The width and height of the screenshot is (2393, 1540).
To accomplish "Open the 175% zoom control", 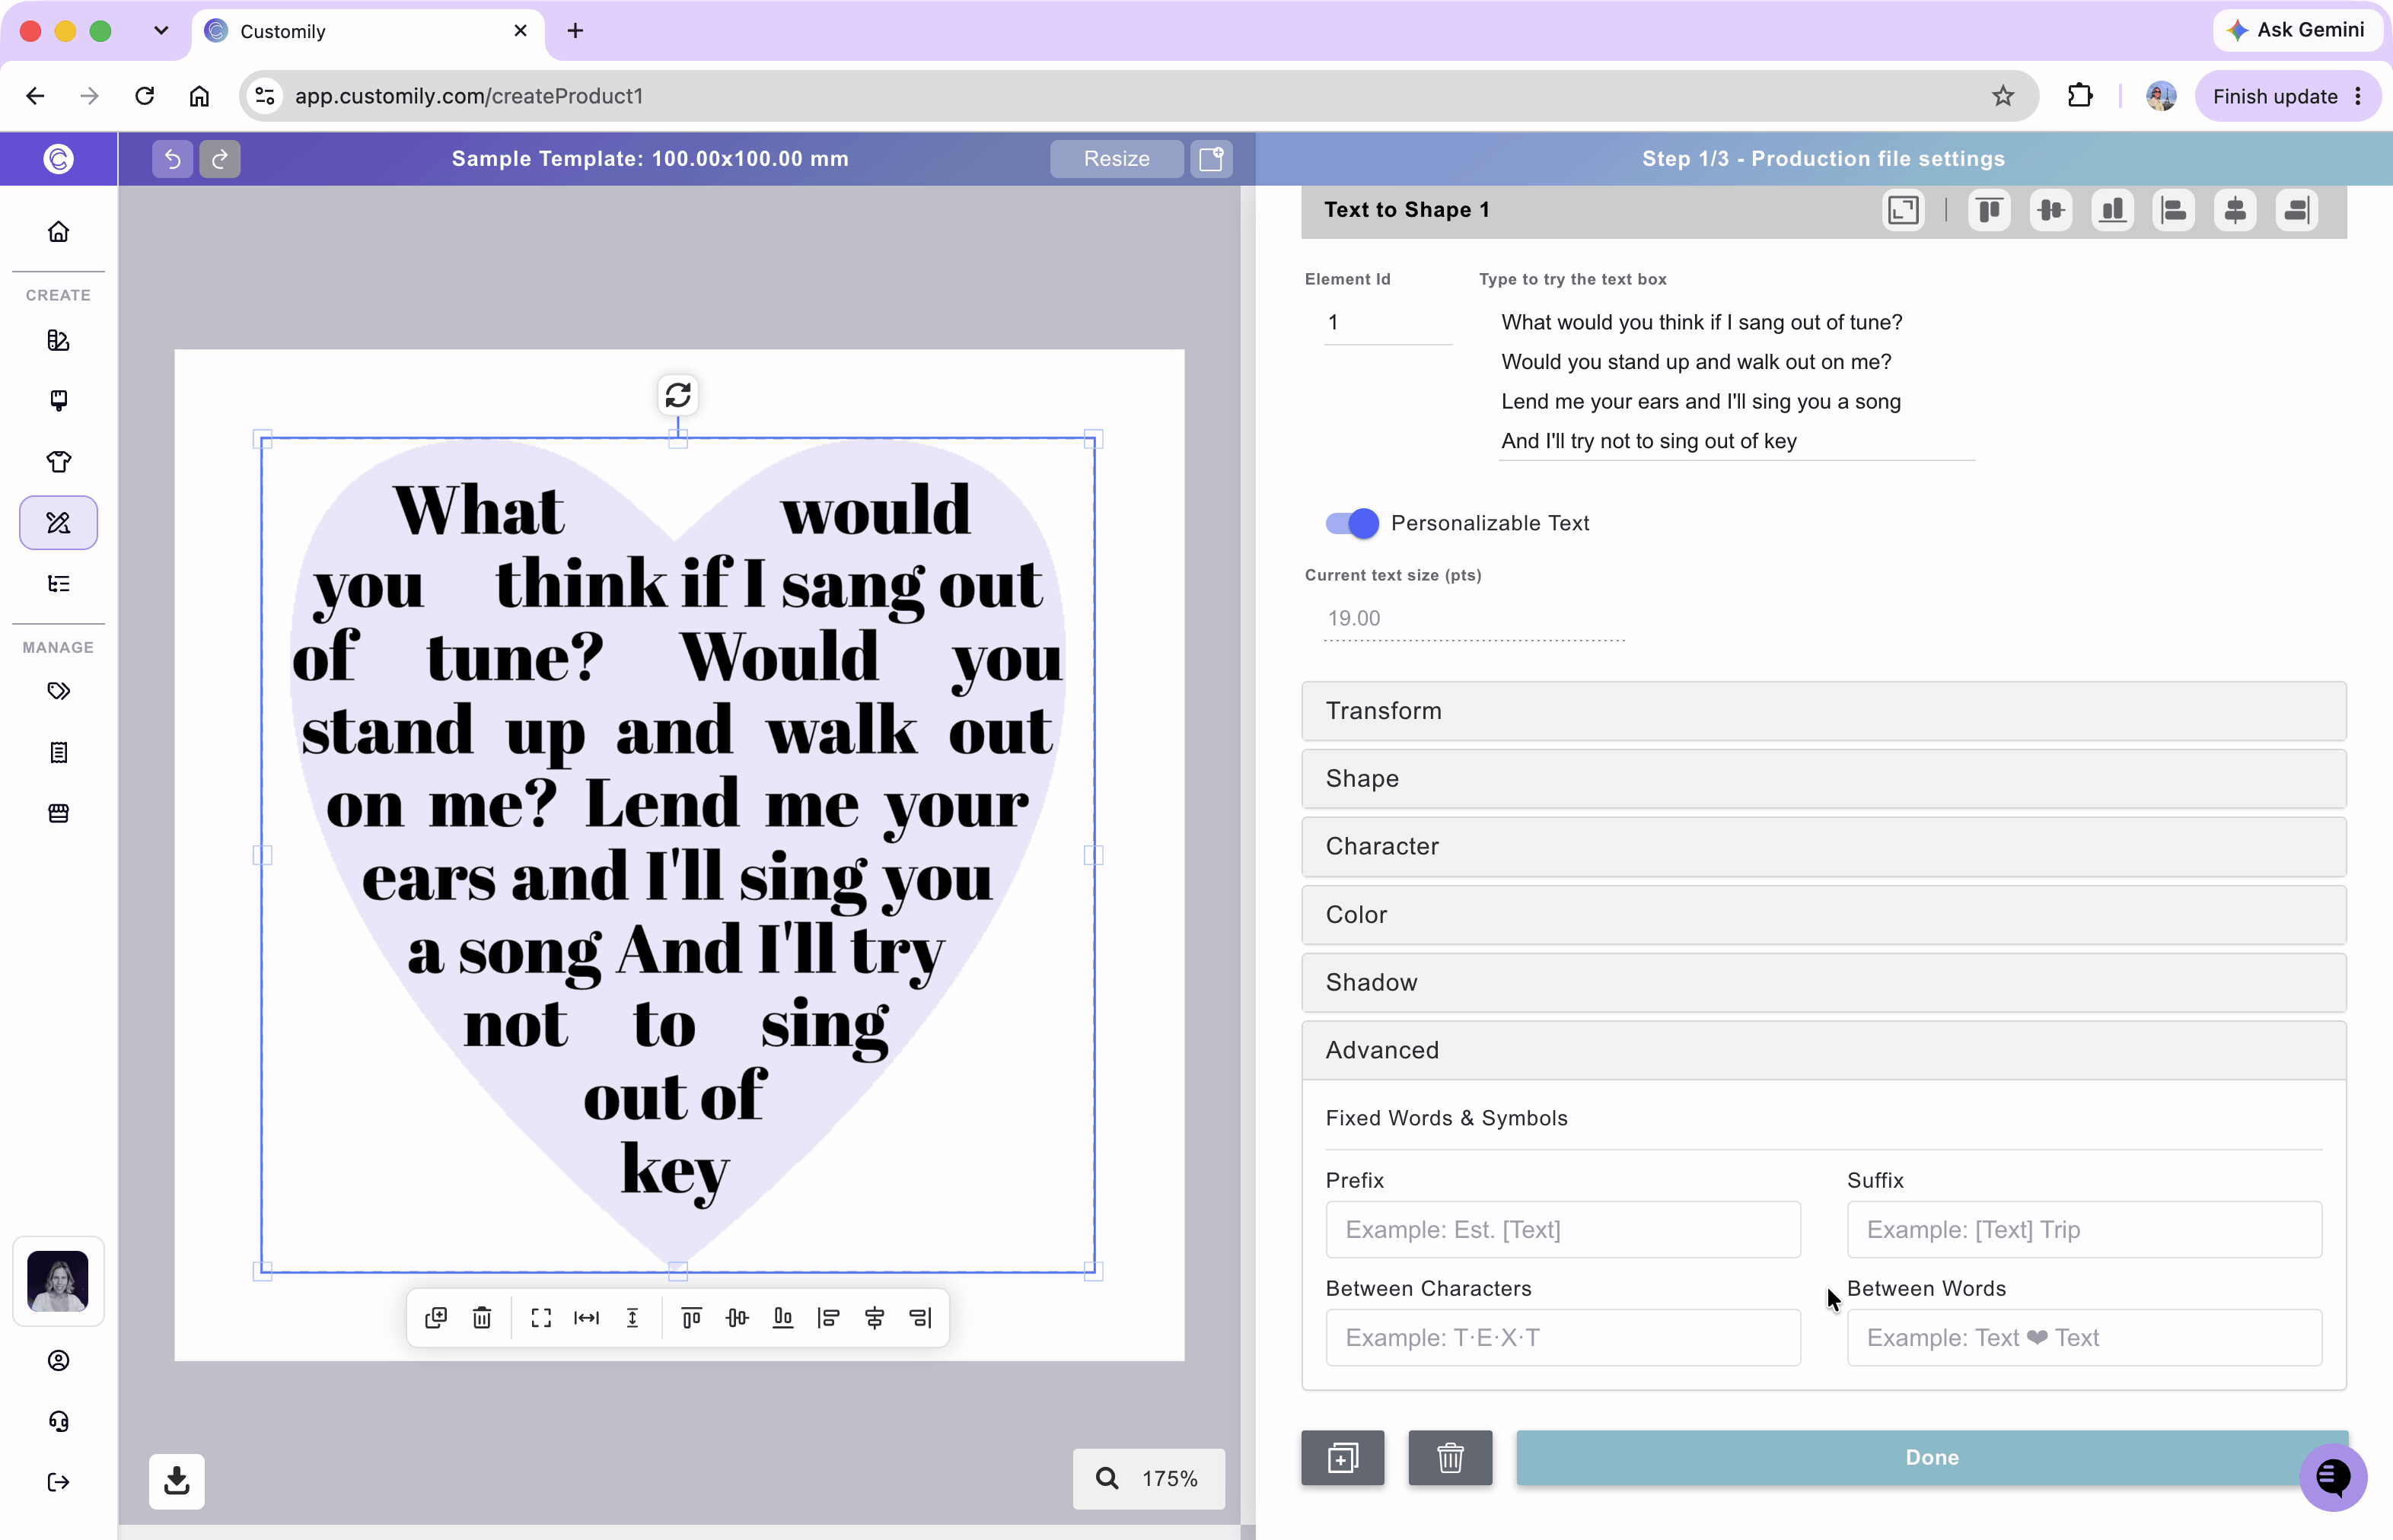I will [1149, 1478].
